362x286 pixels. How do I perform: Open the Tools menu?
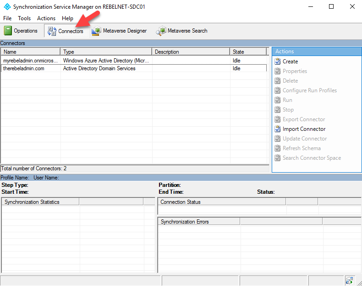pos(24,18)
